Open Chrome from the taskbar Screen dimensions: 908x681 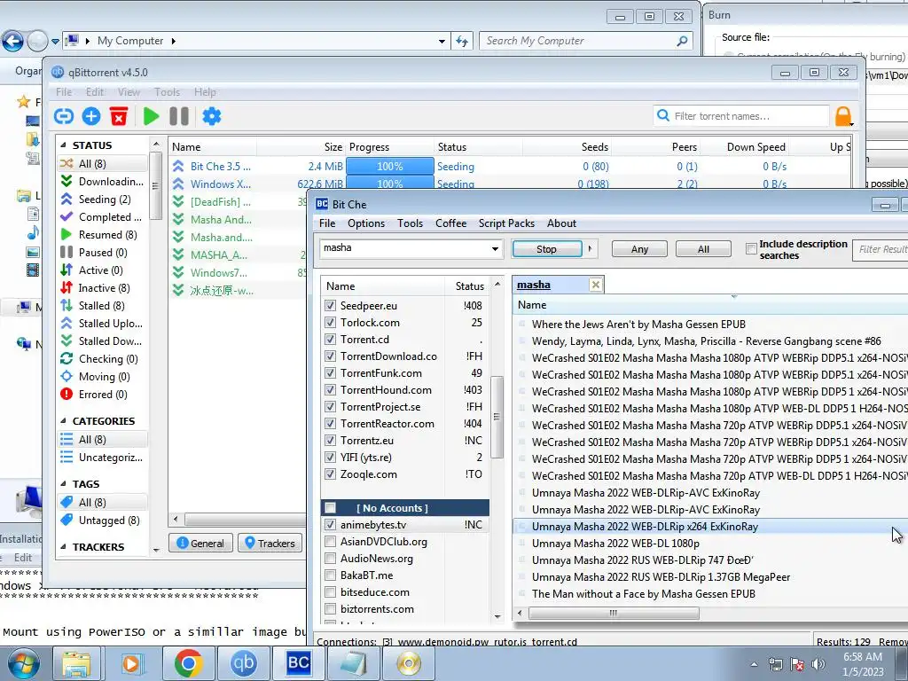pyautogui.click(x=188, y=663)
